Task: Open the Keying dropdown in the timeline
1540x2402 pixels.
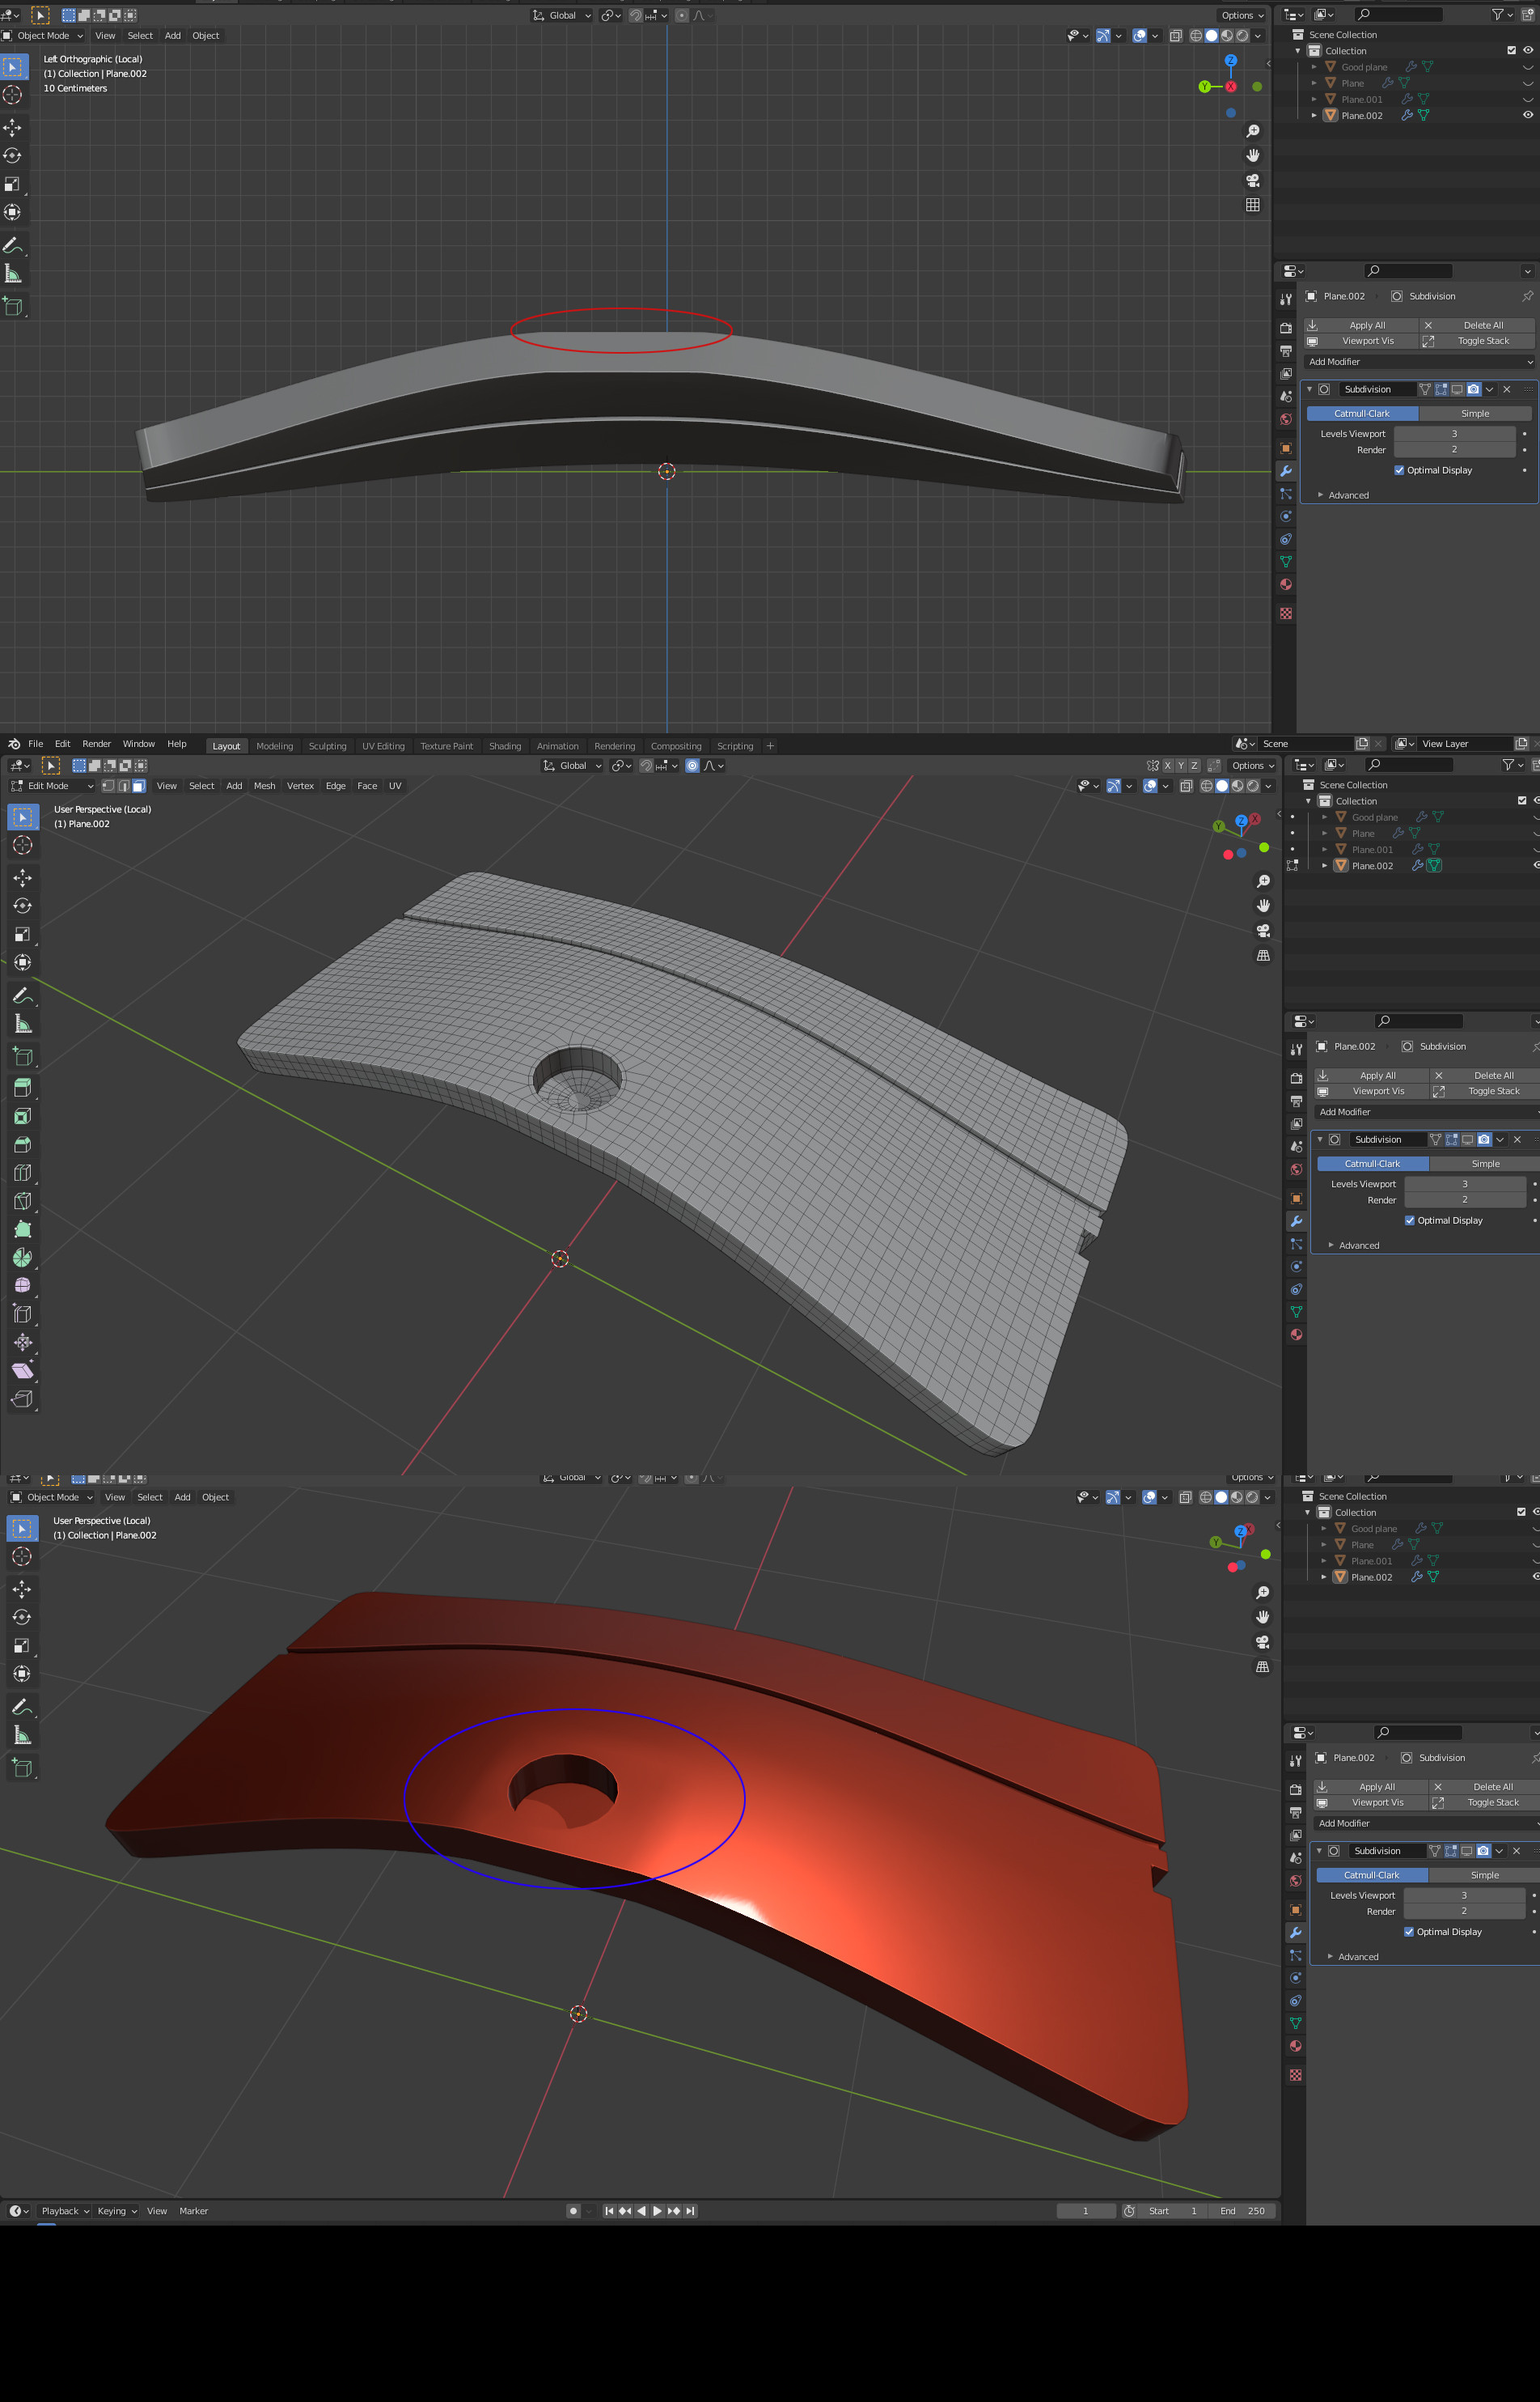Action: tap(117, 2211)
